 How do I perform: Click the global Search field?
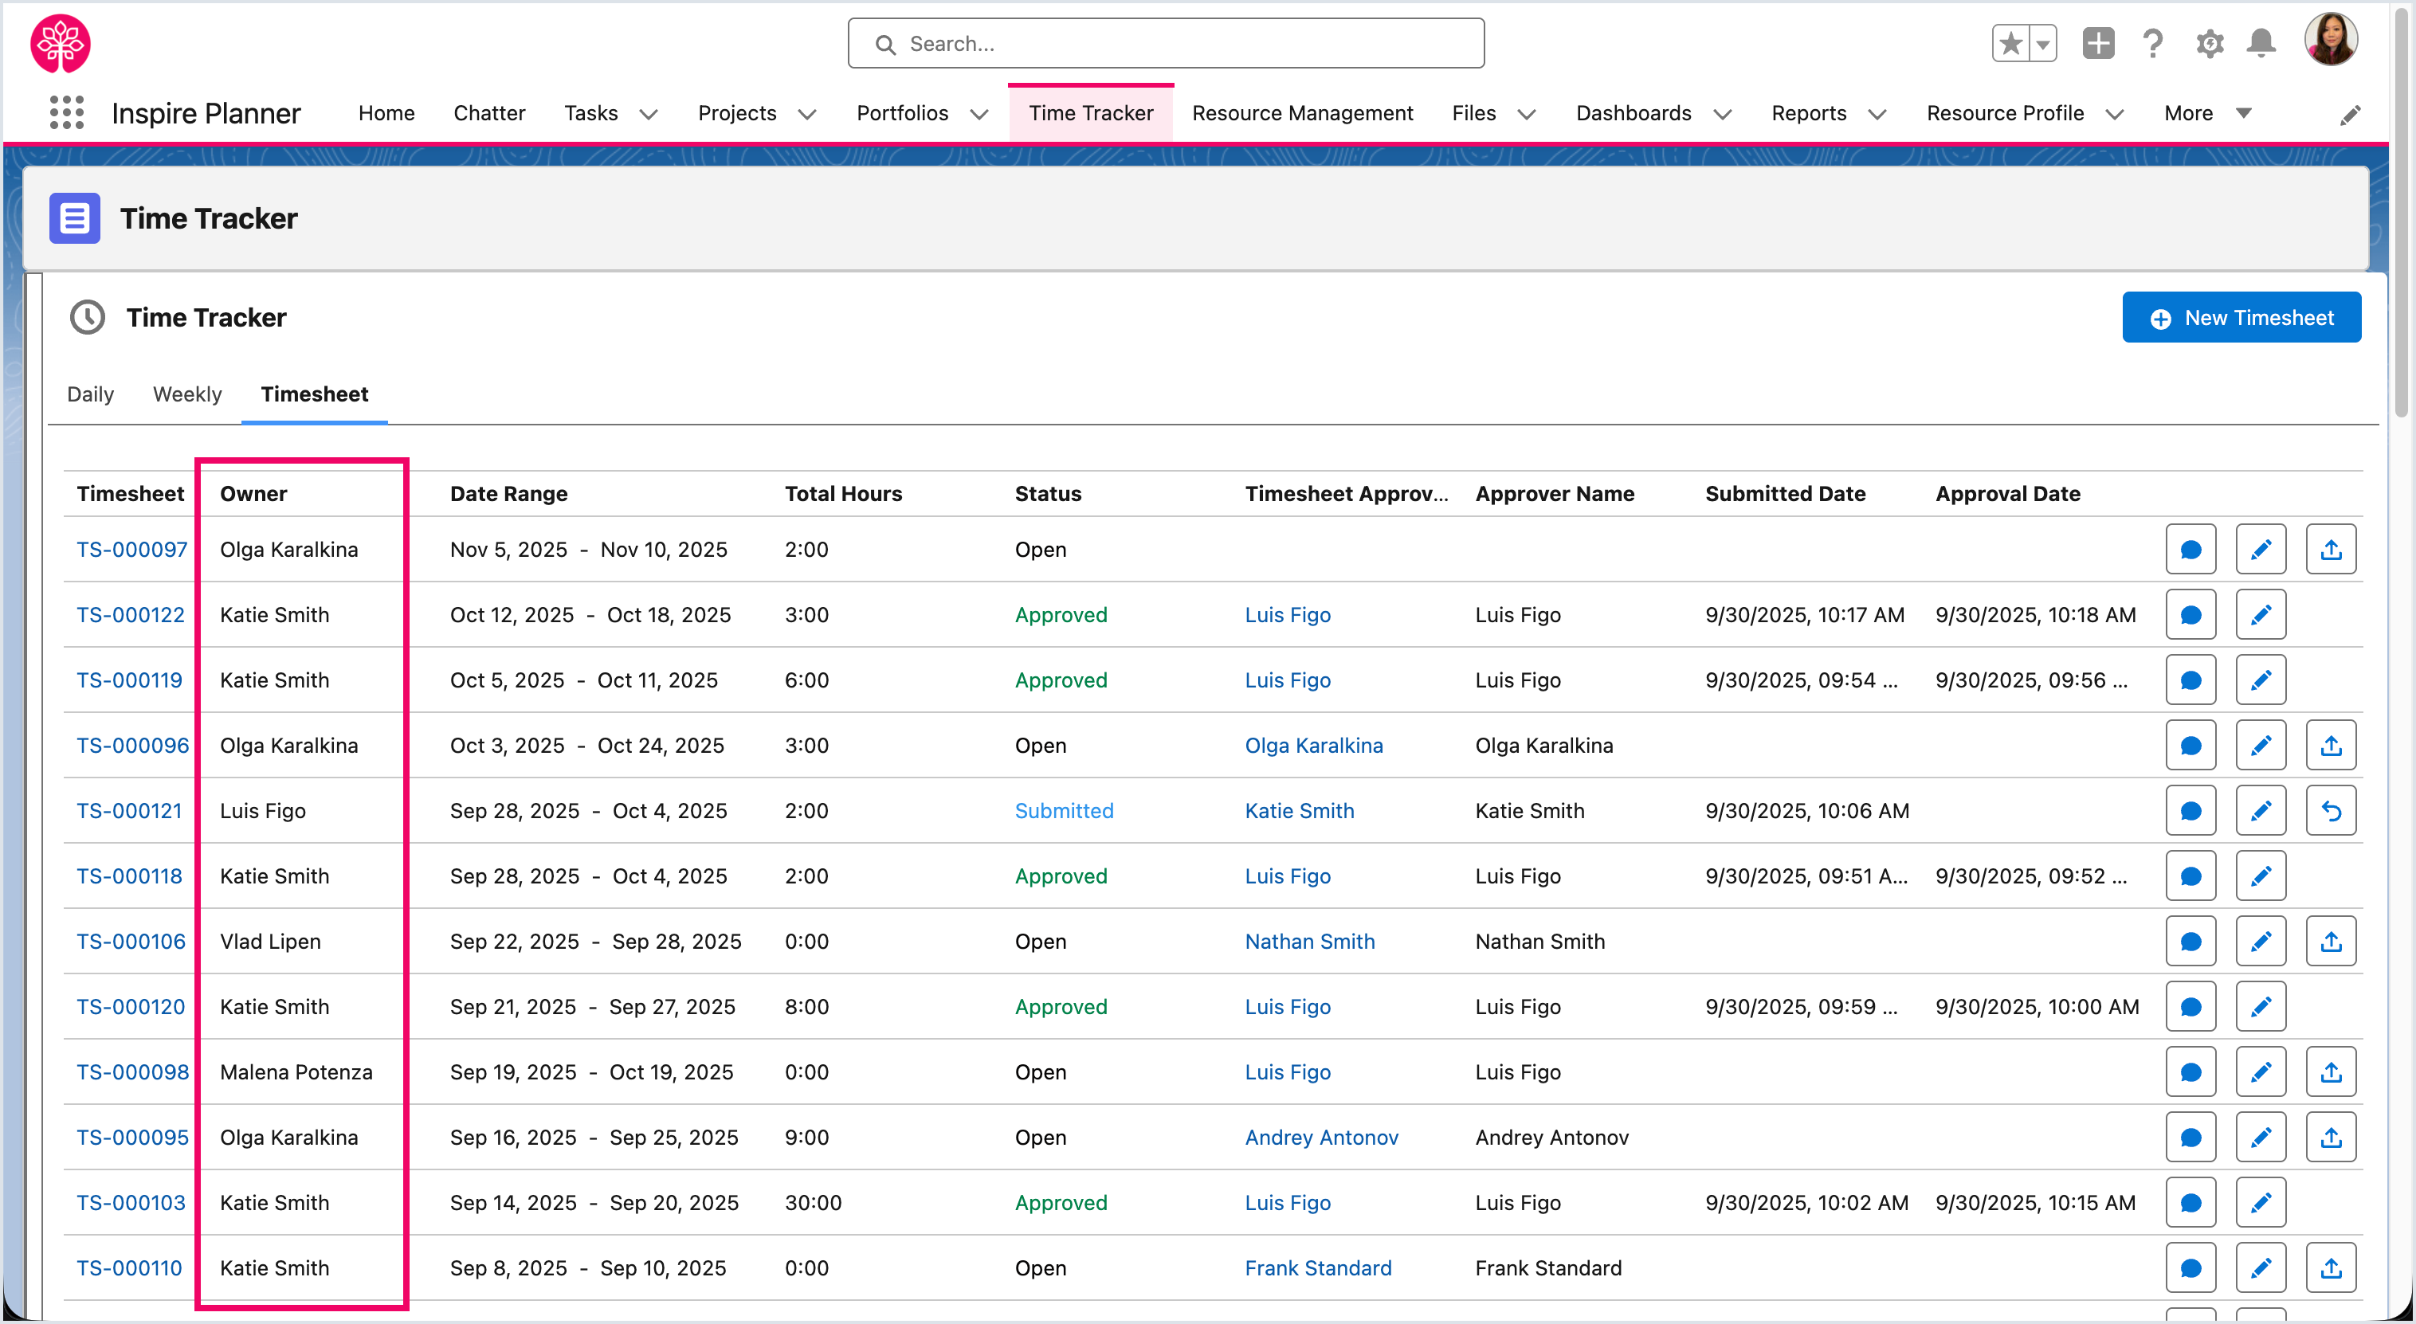[x=1166, y=43]
